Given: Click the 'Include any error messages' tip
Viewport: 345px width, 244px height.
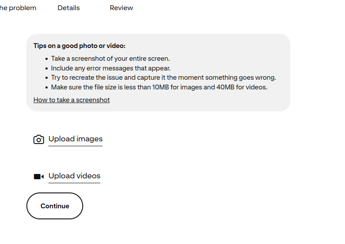Looking at the screenshot, I should tap(110, 68).
